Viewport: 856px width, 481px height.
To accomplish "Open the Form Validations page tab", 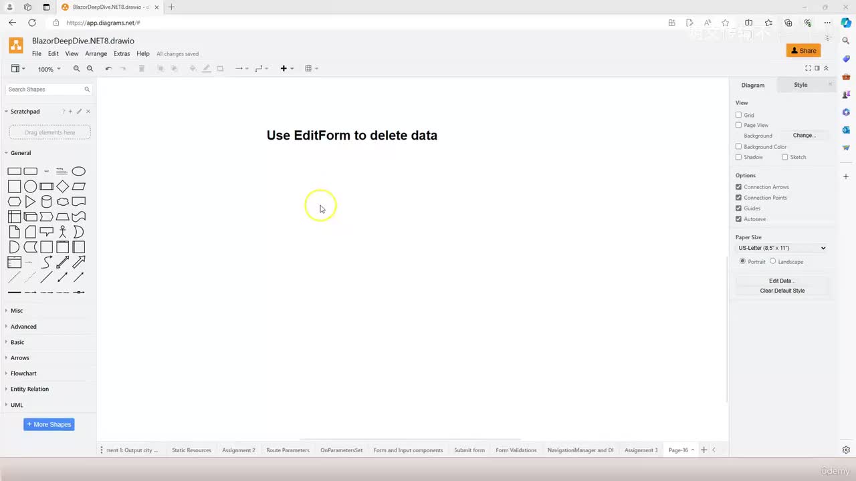I will tap(516, 450).
